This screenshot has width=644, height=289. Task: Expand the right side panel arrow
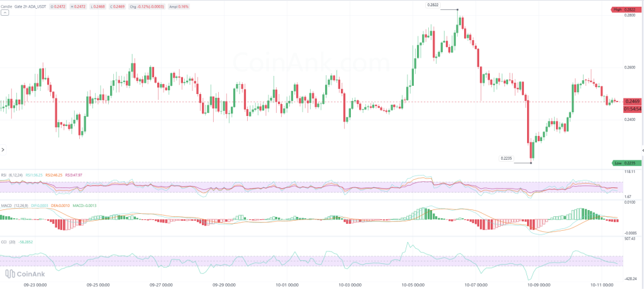tap(642, 150)
